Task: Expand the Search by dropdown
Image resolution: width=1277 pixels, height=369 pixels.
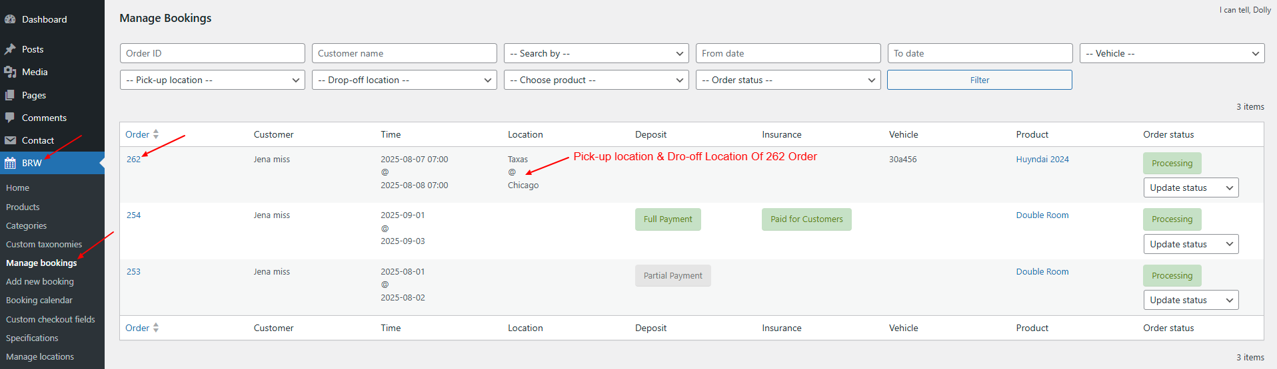Action: click(x=596, y=53)
